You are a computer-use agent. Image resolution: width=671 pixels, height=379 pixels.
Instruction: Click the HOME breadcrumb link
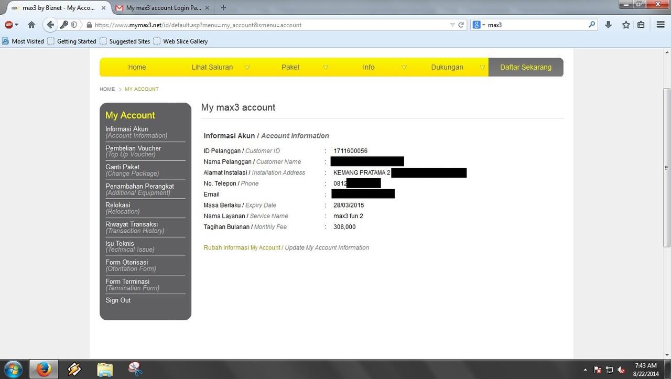pyautogui.click(x=107, y=89)
